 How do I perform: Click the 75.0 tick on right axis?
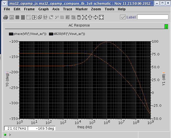click(156, 54)
